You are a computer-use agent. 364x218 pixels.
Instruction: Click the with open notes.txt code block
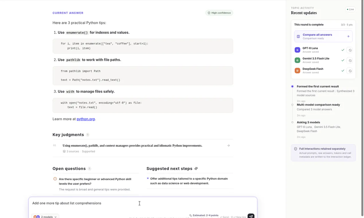pos(143,105)
